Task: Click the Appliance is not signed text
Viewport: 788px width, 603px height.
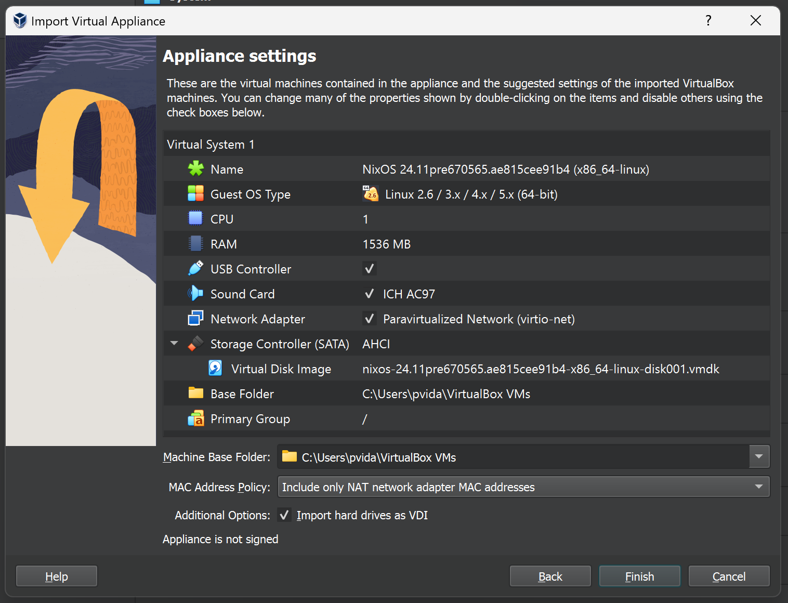Action: tap(220, 539)
